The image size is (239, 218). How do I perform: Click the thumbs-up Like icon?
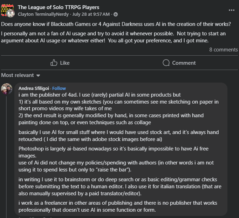click(x=54, y=63)
